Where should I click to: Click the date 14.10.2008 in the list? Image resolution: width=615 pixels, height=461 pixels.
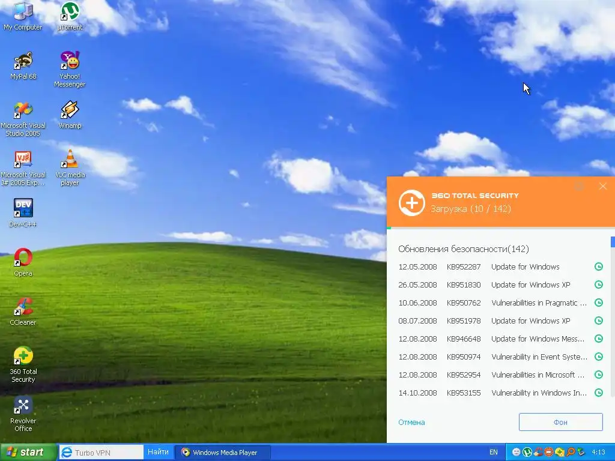418,393
